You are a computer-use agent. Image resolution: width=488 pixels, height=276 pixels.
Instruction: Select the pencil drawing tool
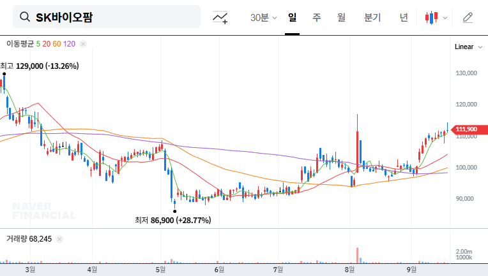point(468,18)
